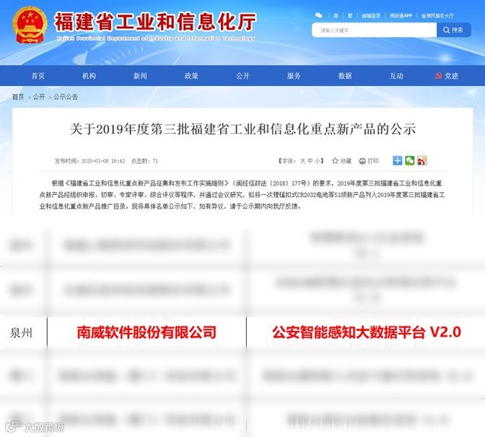Click the magnifier 搜索 button
The image size is (485, 437).
point(453,30)
